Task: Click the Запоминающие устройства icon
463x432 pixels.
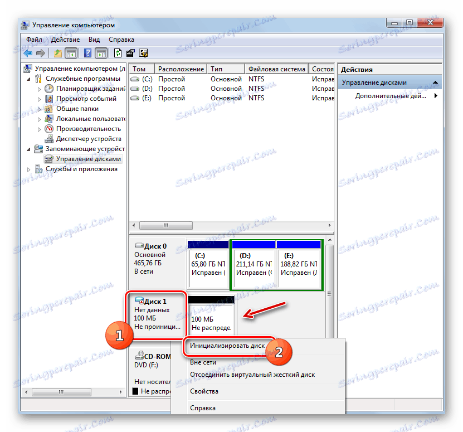Action: tap(38, 149)
